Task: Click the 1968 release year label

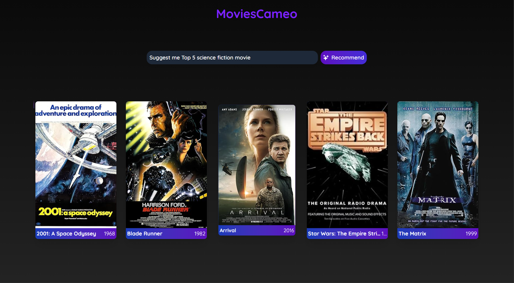Action: [x=110, y=234]
